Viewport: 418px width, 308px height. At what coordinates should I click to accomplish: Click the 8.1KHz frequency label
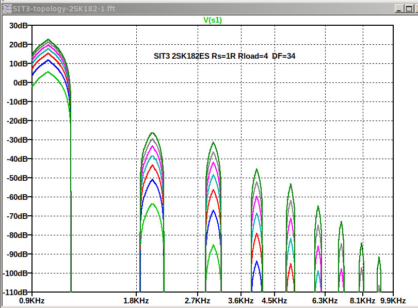[363, 301]
